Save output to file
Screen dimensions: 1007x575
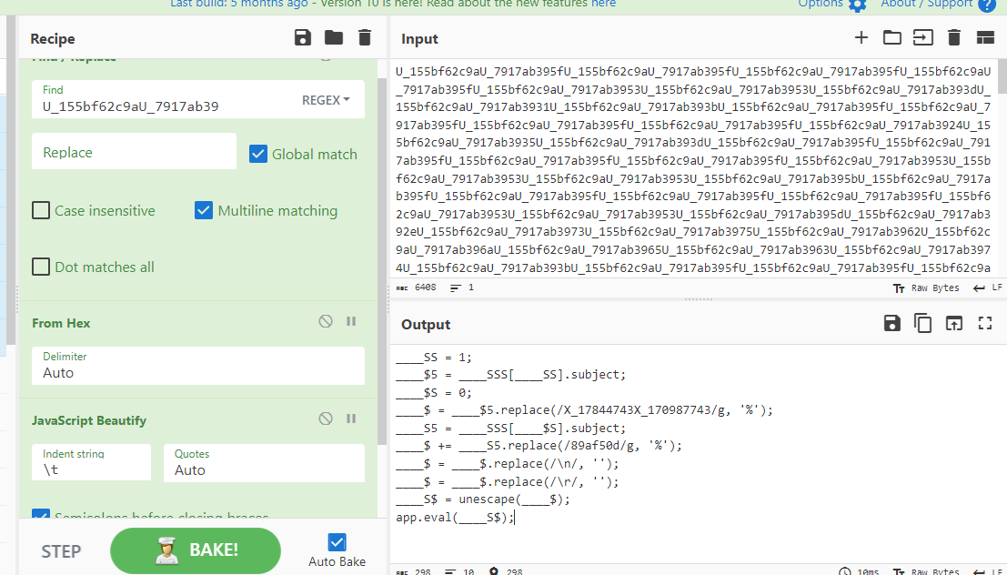pyautogui.click(x=891, y=323)
